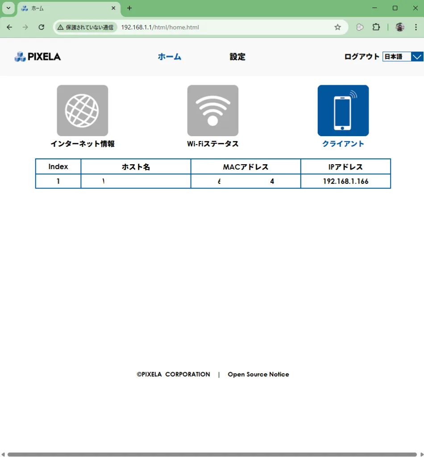The image size is (424, 457).
Task: Click the インターネット情報 label
Action: (83, 144)
